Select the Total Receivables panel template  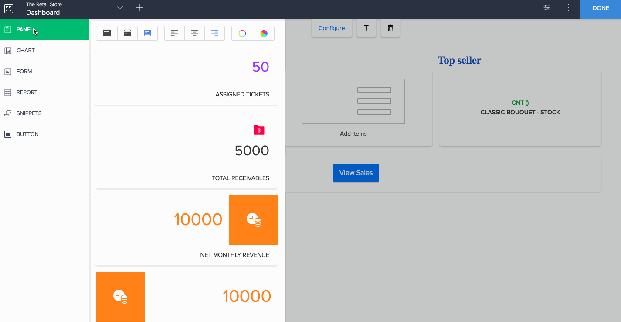tap(187, 151)
